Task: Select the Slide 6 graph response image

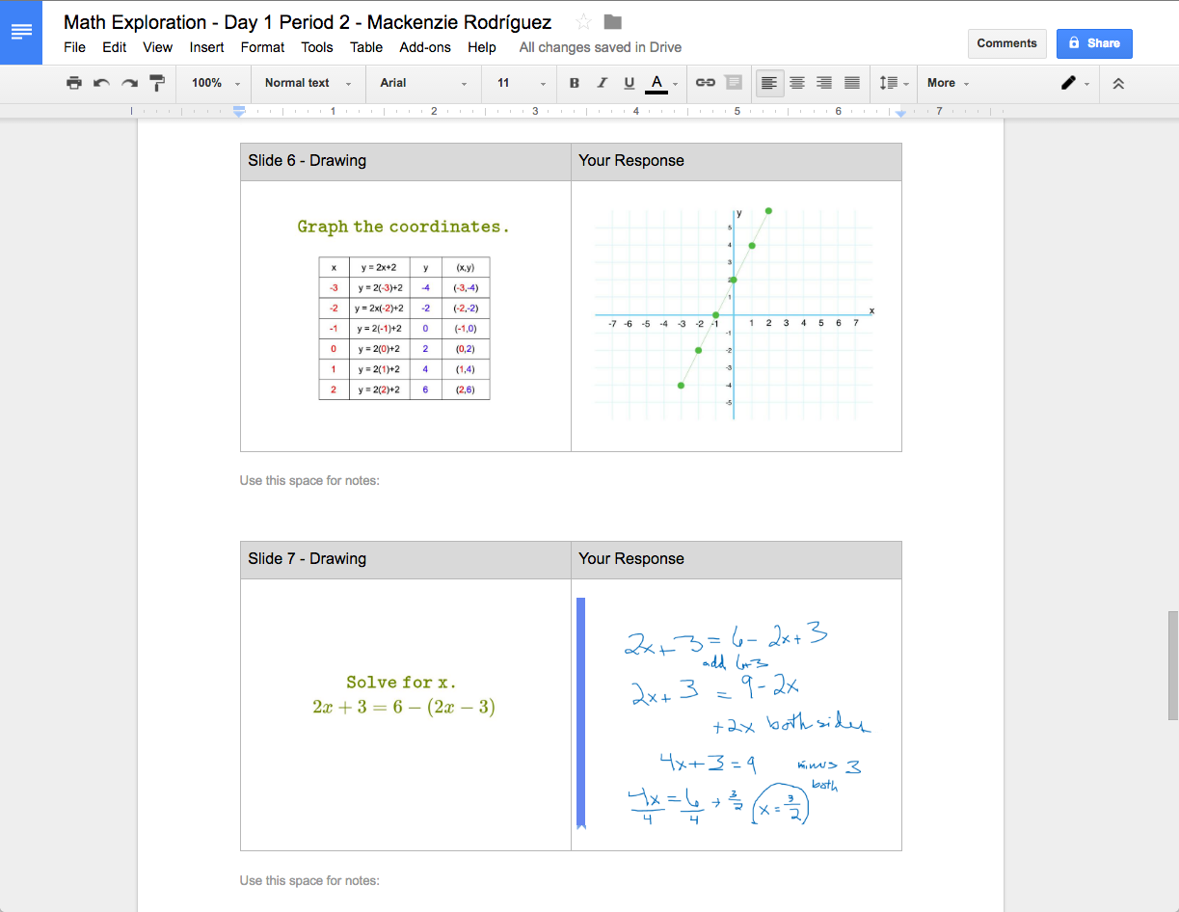Action: coord(736,314)
